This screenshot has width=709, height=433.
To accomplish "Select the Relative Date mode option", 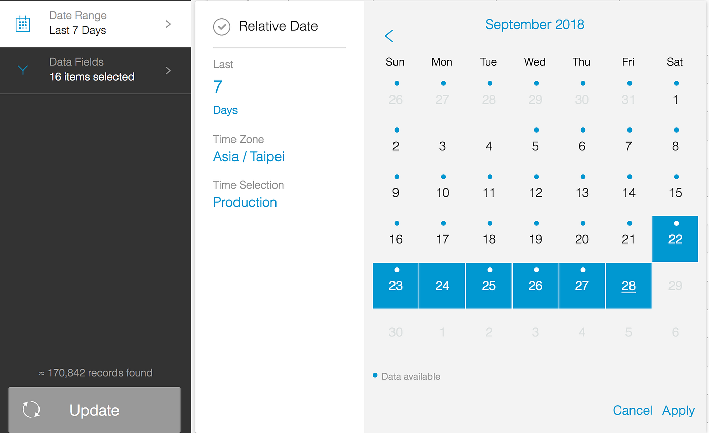I will [x=278, y=26].
